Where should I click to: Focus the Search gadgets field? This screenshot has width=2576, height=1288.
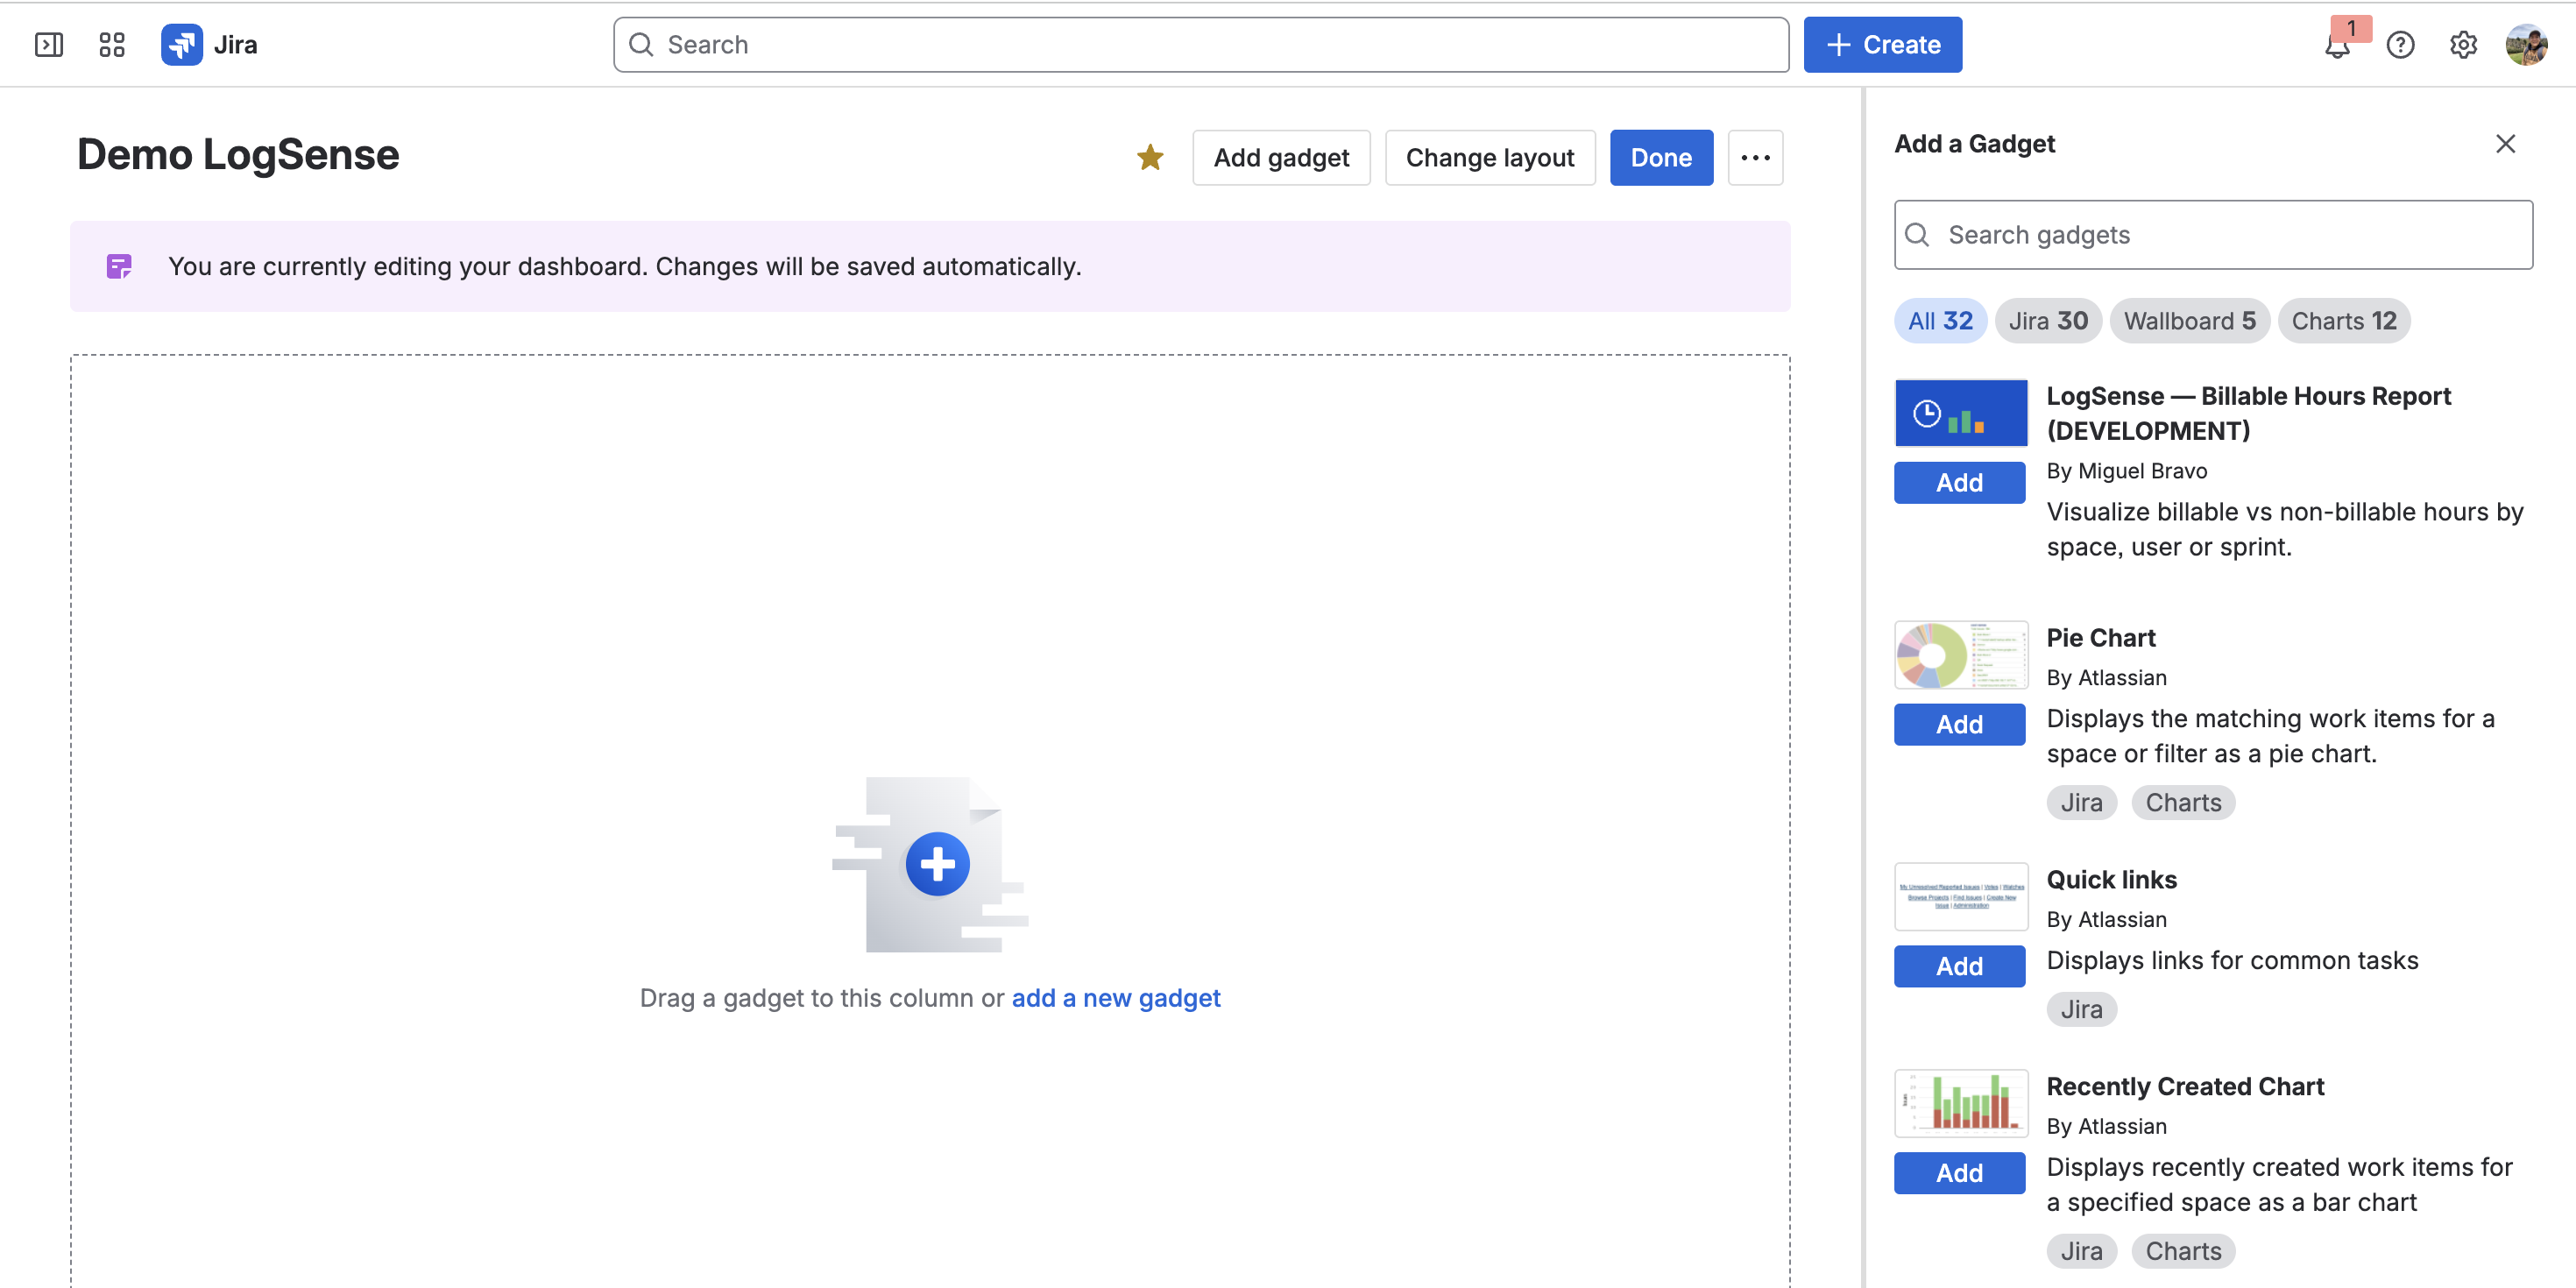point(2213,235)
